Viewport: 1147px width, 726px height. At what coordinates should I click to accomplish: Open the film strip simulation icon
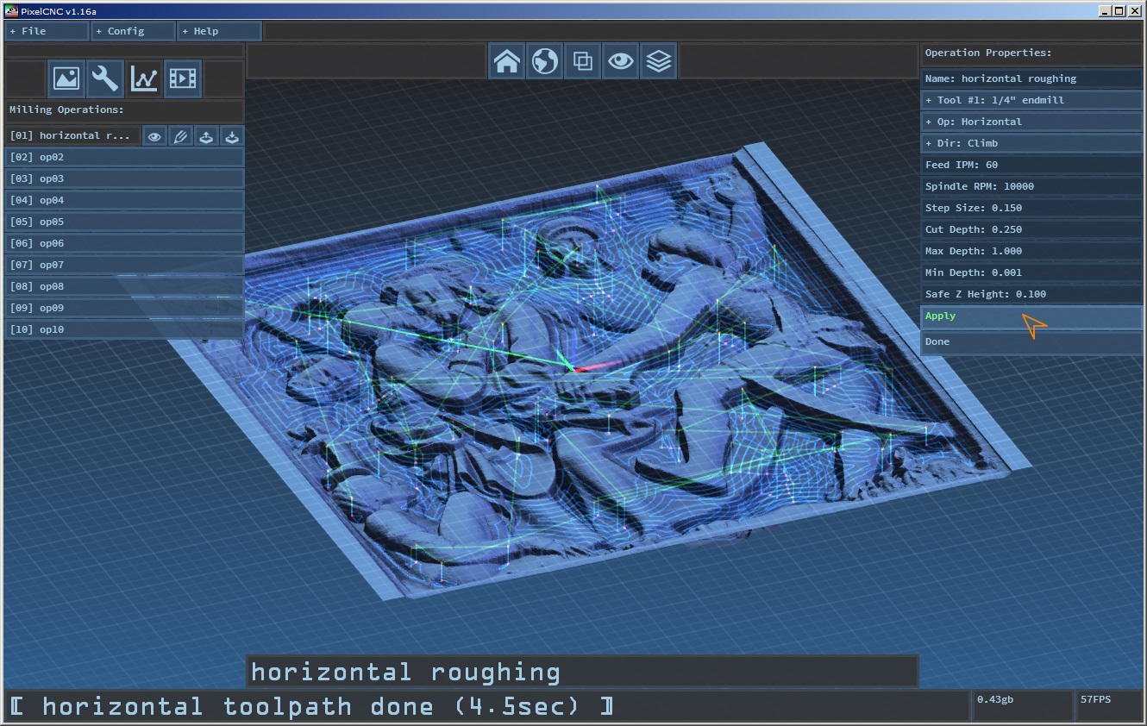coord(183,78)
